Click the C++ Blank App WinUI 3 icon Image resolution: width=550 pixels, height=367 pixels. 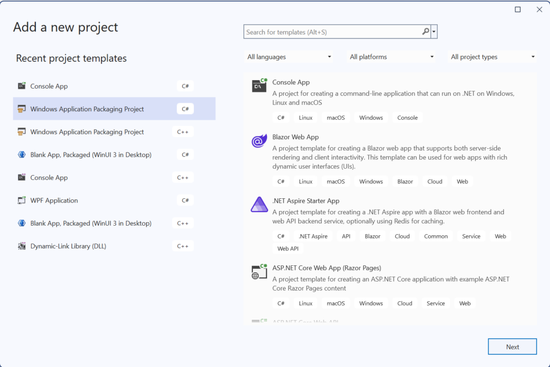tap(21, 223)
